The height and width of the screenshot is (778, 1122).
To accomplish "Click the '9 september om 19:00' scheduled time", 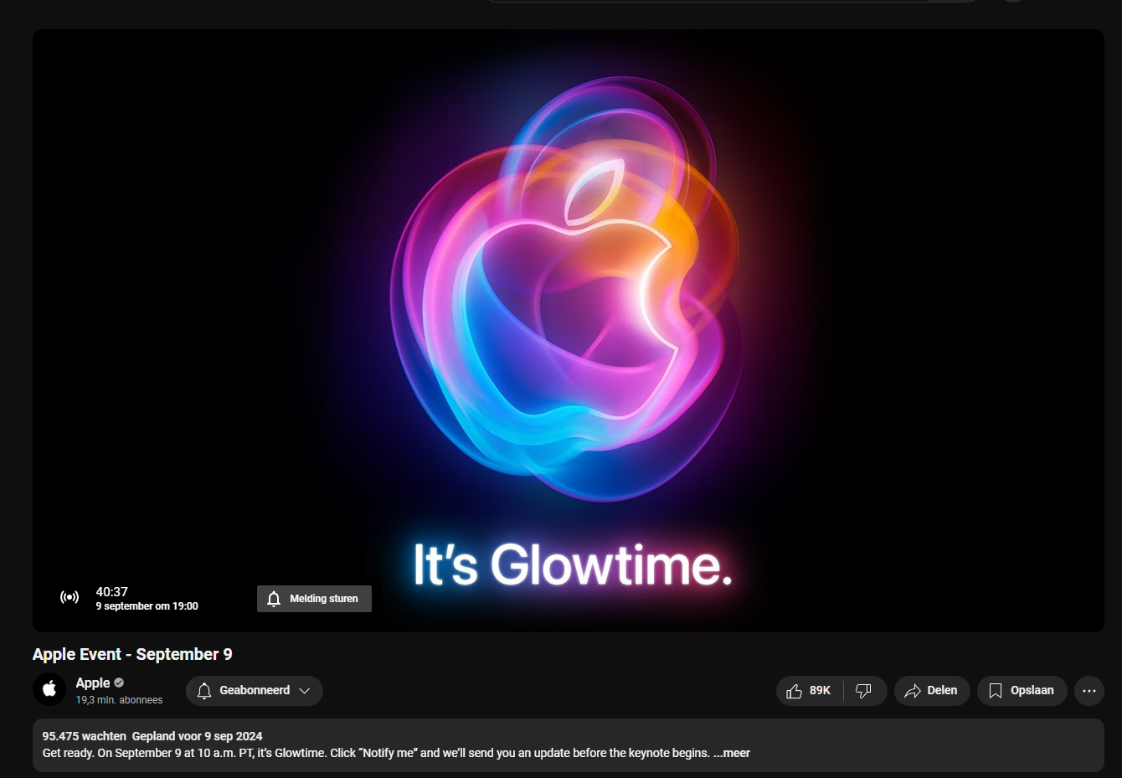I will click(x=147, y=606).
